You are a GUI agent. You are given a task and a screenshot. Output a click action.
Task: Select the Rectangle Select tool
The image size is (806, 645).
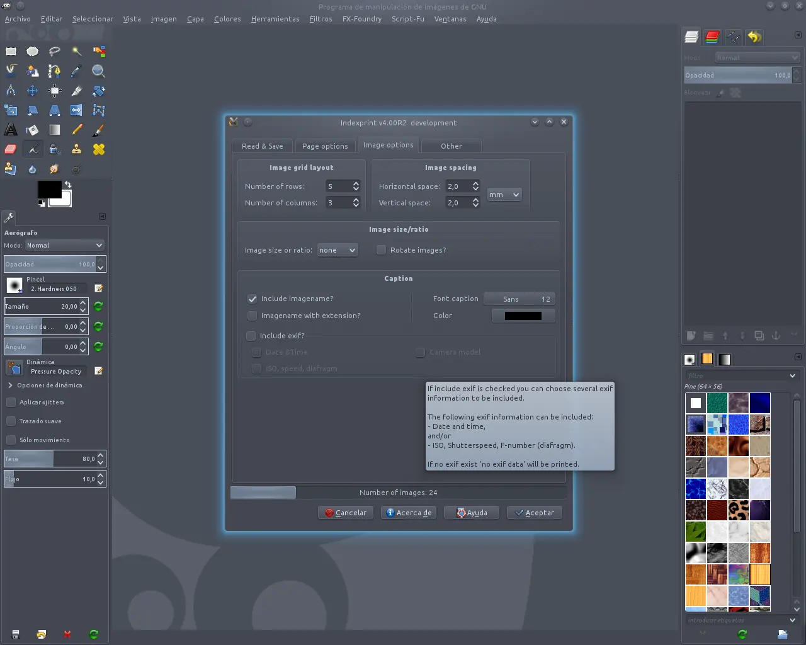(11, 52)
